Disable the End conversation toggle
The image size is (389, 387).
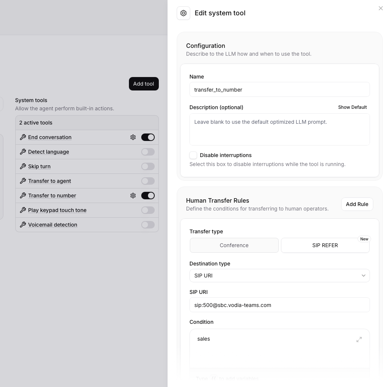[x=148, y=137]
